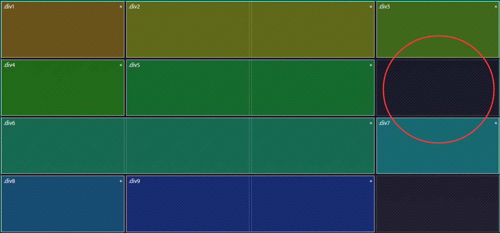Select the .div9 label
500x233 pixels.
pyautogui.click(x=134, y=181)
